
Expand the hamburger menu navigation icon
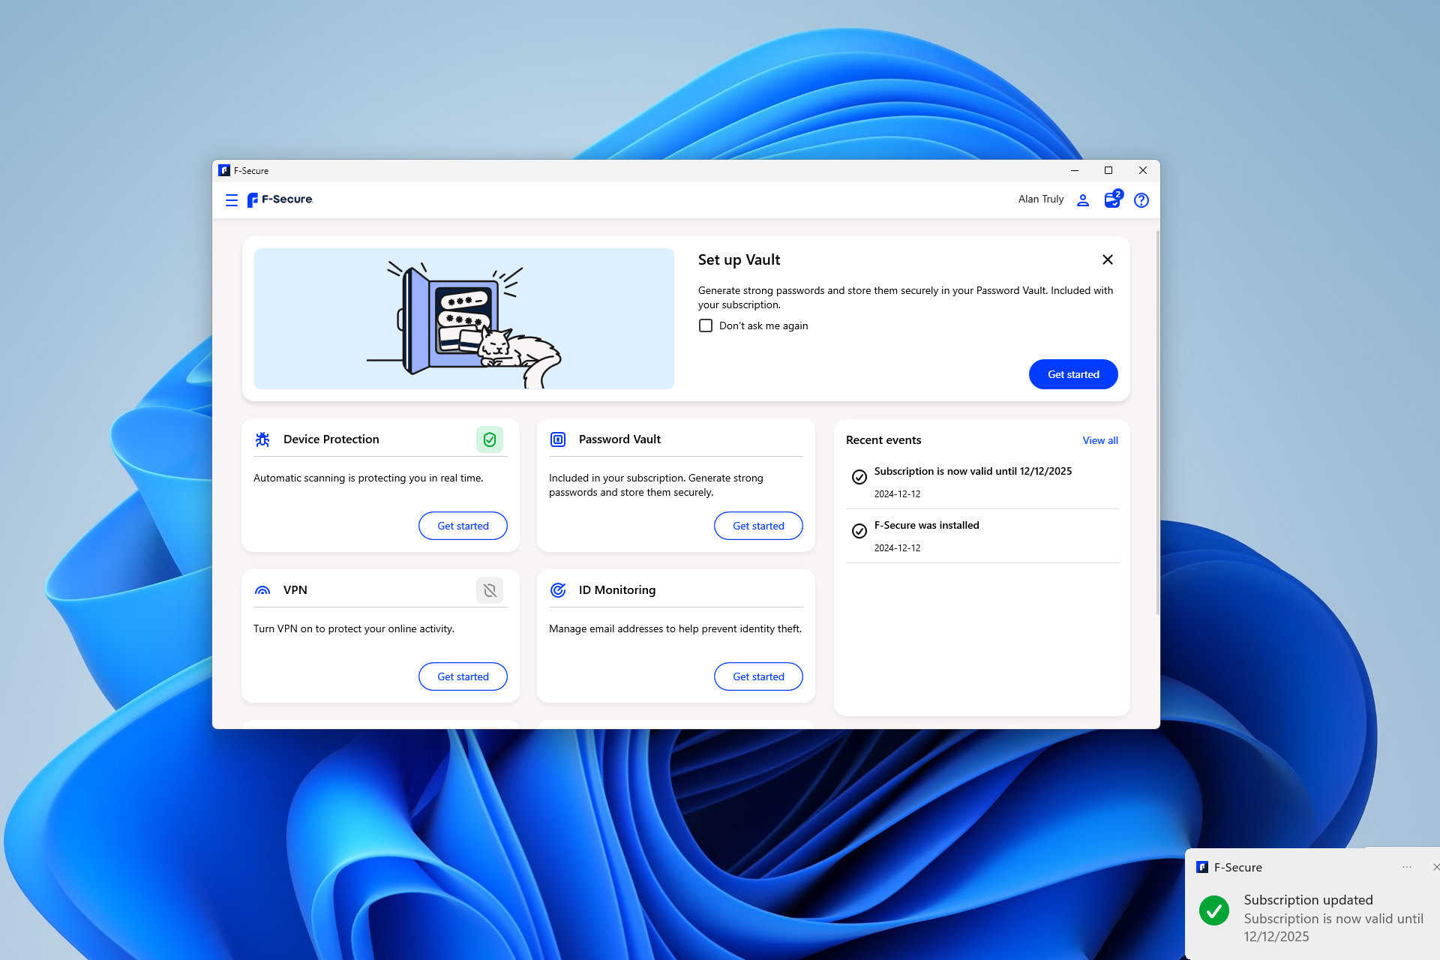(x=232, y=199)
